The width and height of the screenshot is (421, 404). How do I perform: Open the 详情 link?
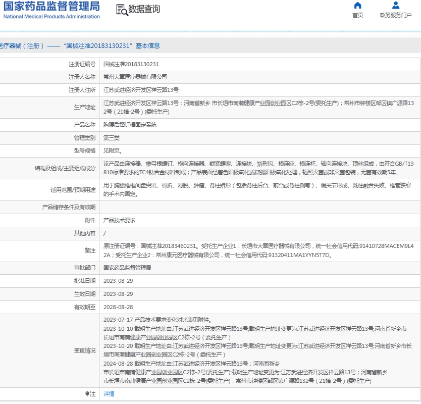(x=109, y=394)
